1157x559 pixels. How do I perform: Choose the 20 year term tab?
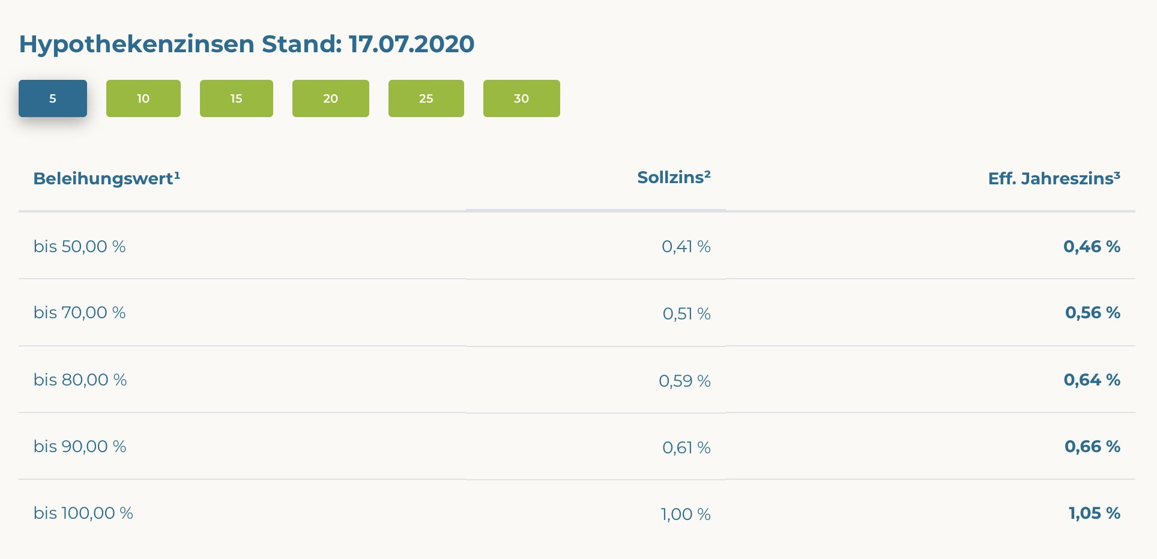[330, 98]
